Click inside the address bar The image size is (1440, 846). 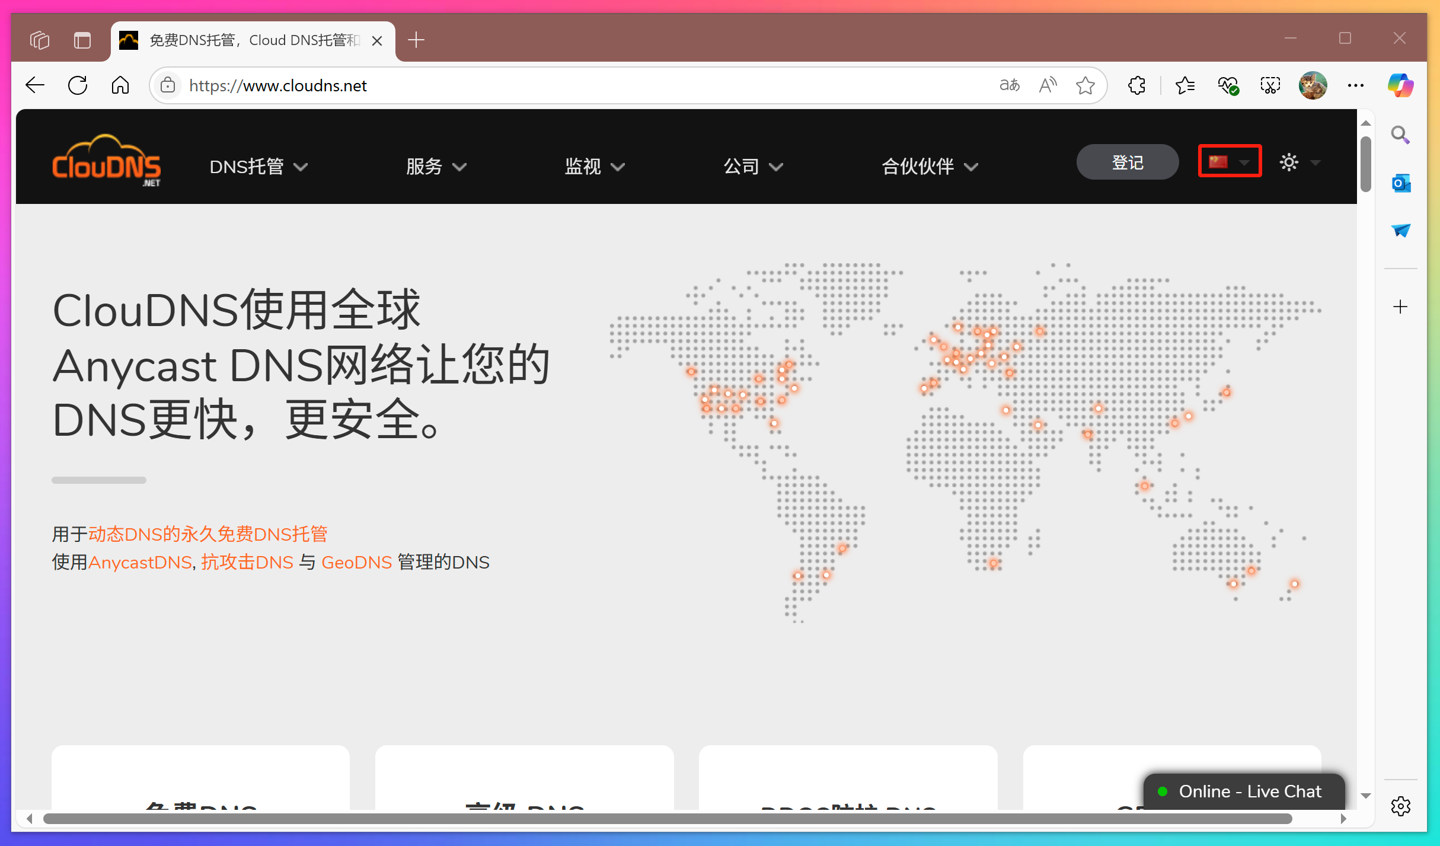[415, 85]
